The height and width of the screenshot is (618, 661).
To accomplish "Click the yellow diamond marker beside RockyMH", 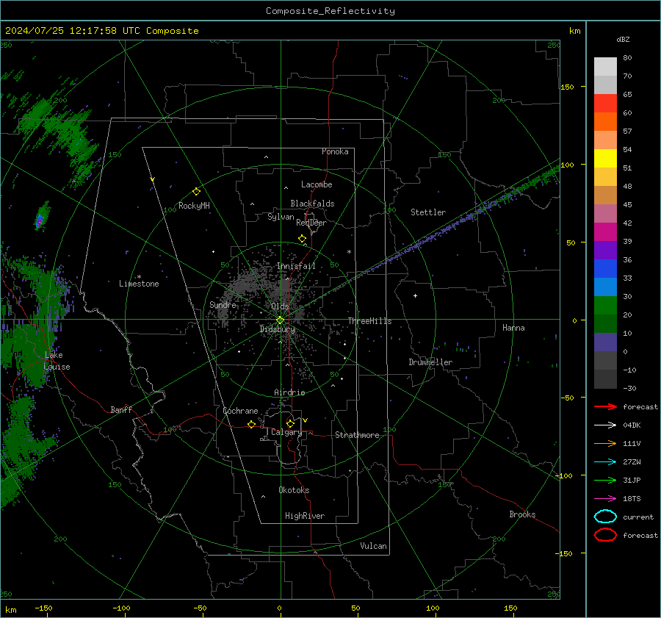I will click(196, 192).
